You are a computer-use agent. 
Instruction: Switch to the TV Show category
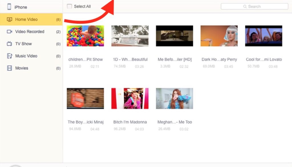23,44
